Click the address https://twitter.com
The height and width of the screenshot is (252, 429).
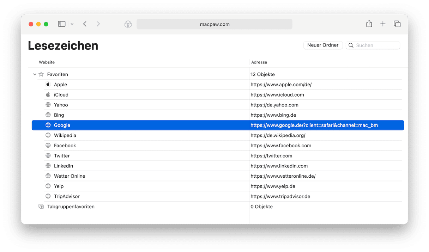pyautogui.click(x=271, y=156)
